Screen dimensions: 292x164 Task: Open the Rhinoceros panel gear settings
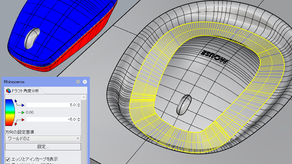pyautogui.click(x=78, y=82)
